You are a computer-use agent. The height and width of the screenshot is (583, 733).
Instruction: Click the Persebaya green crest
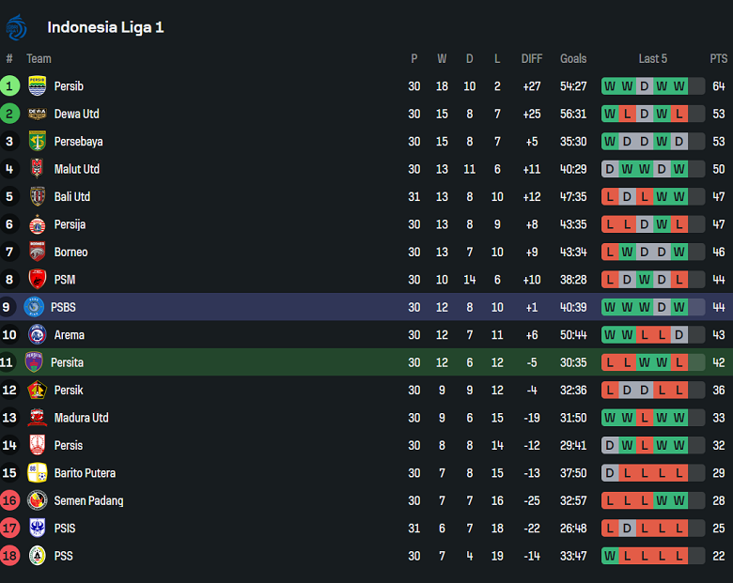[x=38, y=142]
